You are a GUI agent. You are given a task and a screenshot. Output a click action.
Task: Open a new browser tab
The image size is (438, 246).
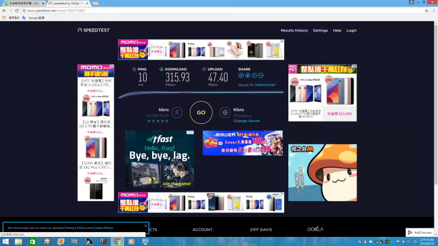point(96,4)
